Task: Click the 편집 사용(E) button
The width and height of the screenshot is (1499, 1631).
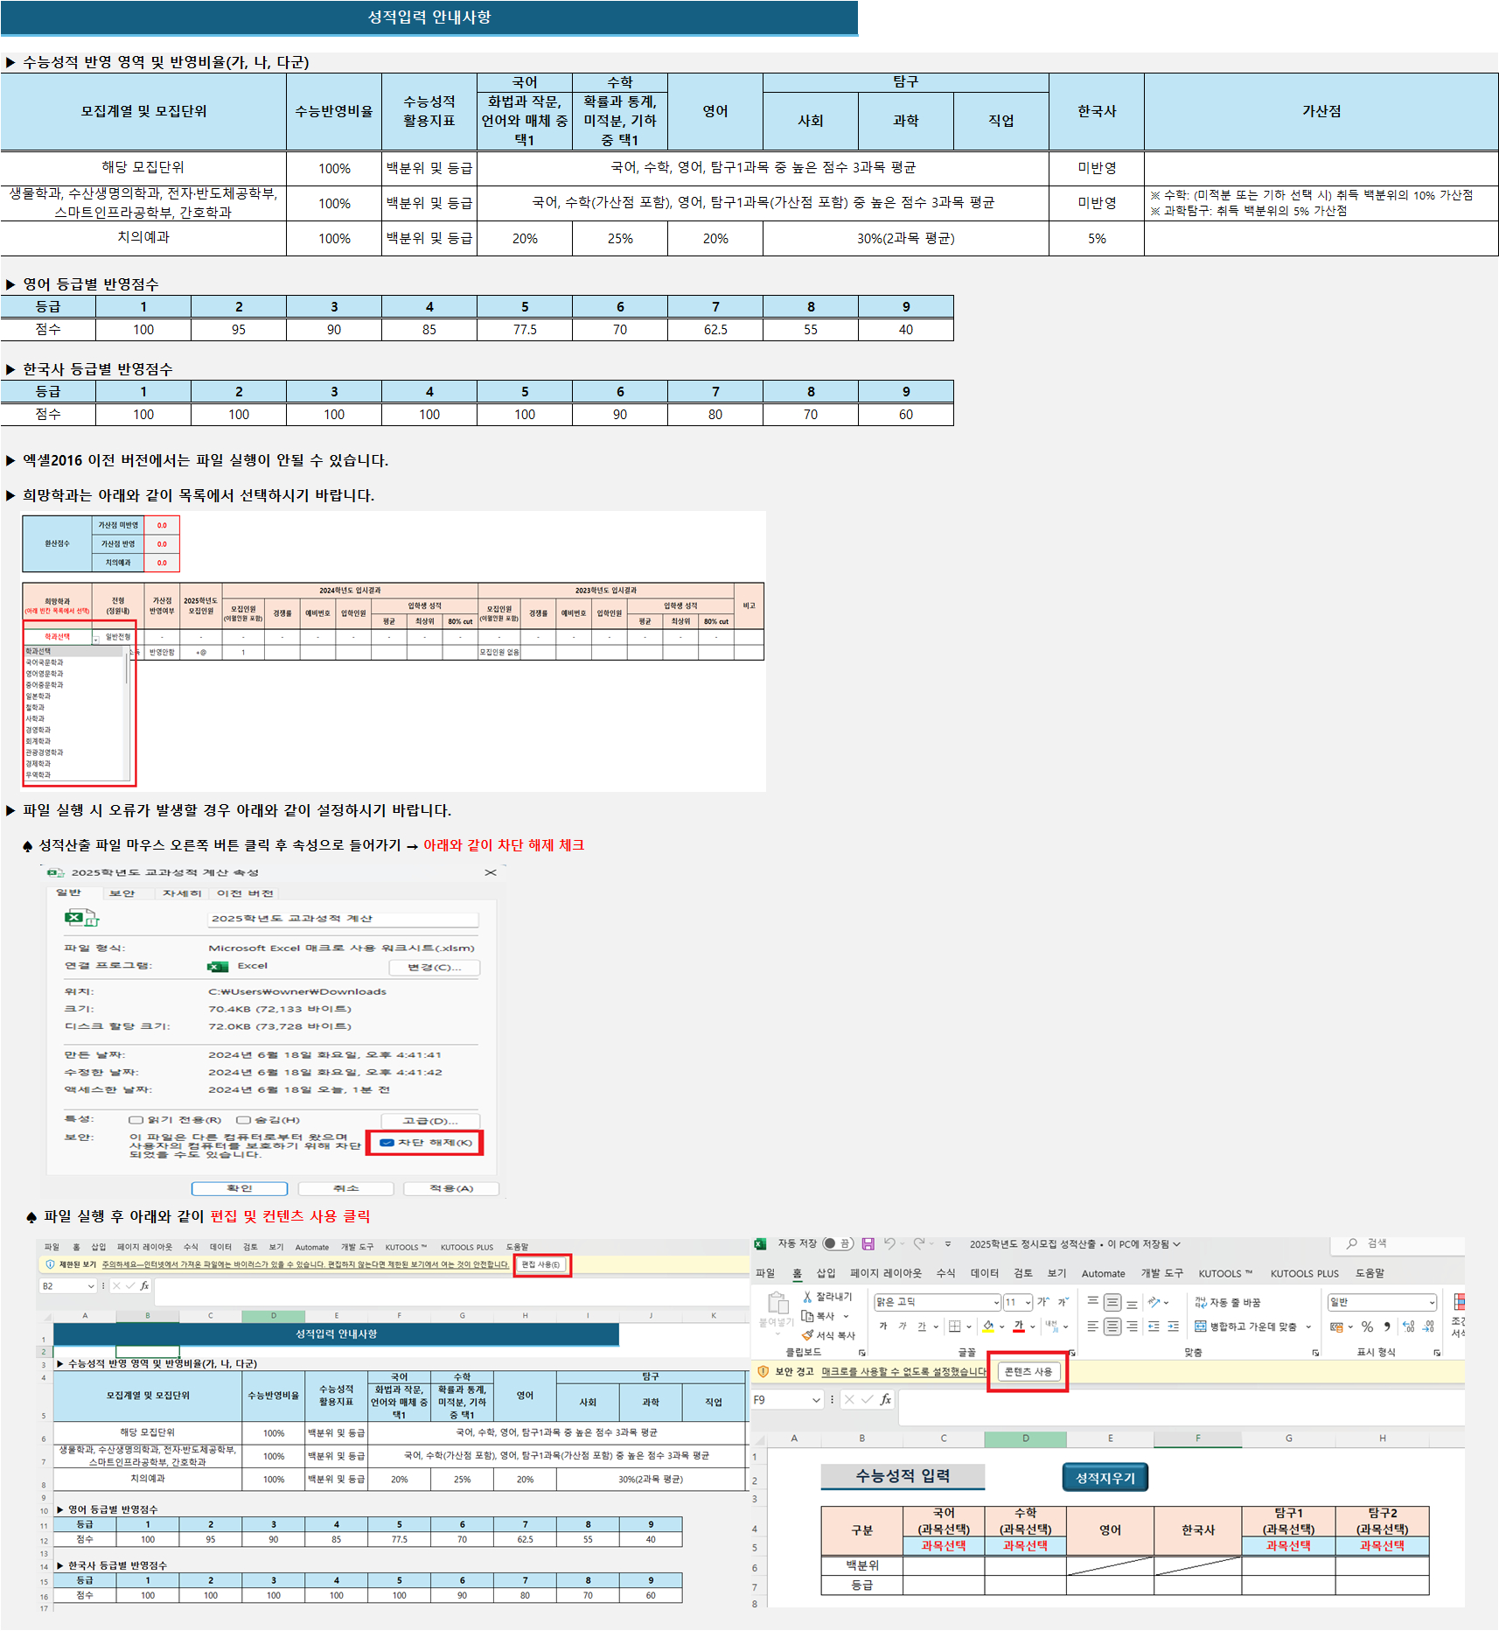Action: coord(541,1264)
